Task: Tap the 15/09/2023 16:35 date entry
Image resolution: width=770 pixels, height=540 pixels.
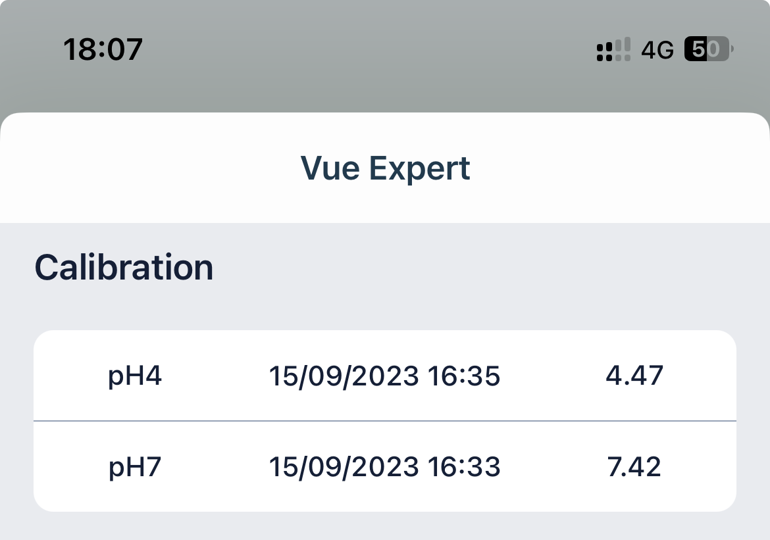Action: click(x=384, y=376)
